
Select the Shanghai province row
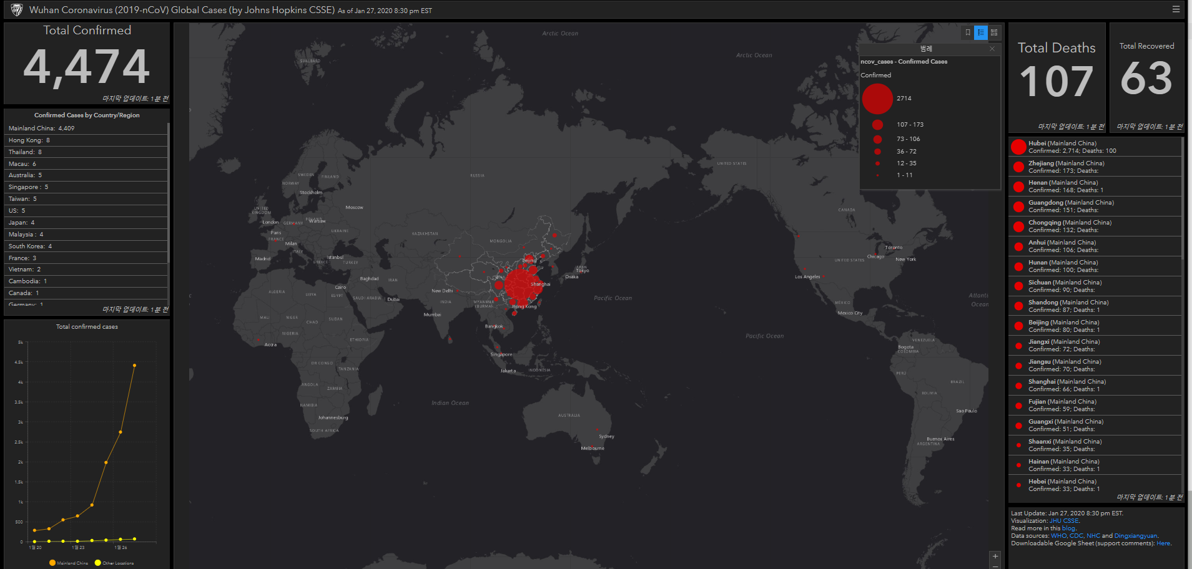[1095, 386]
